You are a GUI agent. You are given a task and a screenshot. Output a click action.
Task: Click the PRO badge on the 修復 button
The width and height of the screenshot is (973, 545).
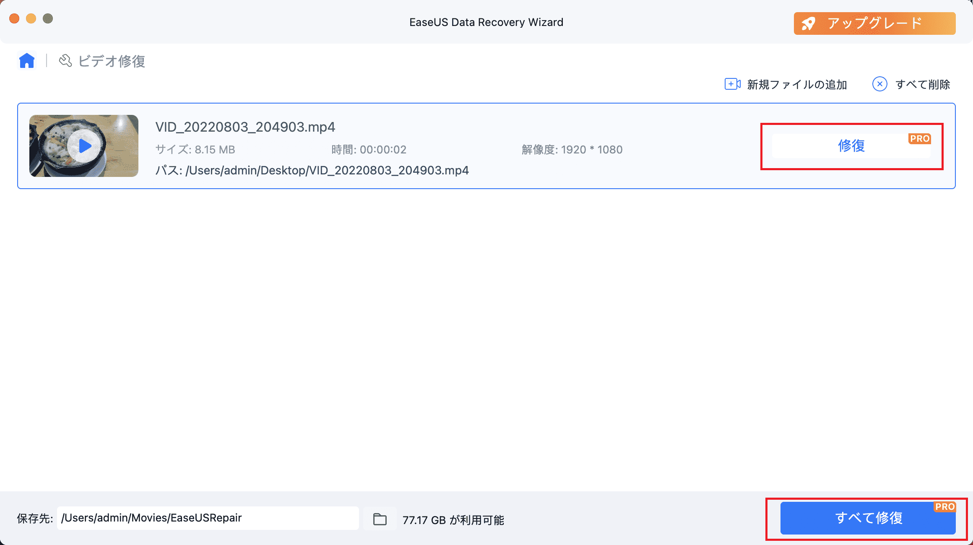(x=919, y=139)
